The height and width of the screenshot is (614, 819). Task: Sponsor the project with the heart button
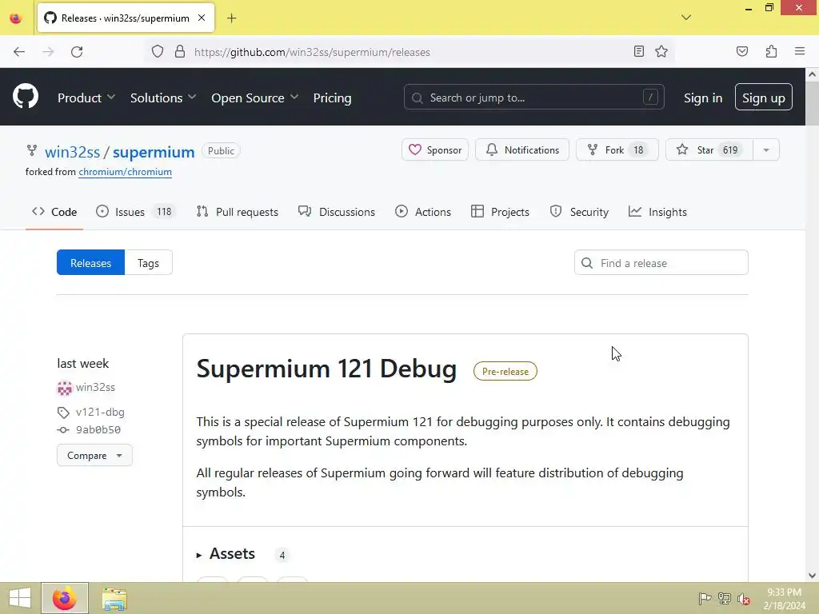[x=434, y=150]
